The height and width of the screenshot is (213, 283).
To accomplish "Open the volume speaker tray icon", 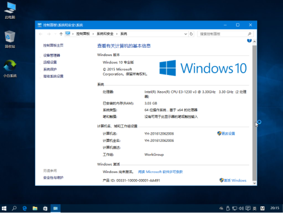I will [x=241, y=209].
